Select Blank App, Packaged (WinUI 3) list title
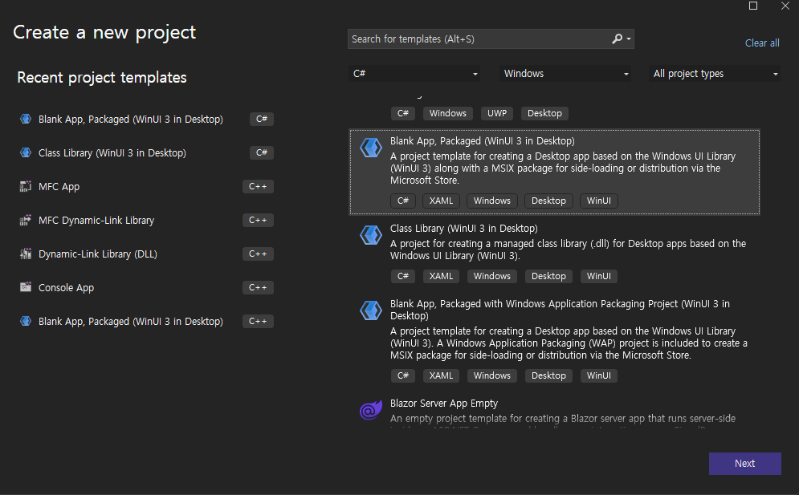 [x=482, y=141]
